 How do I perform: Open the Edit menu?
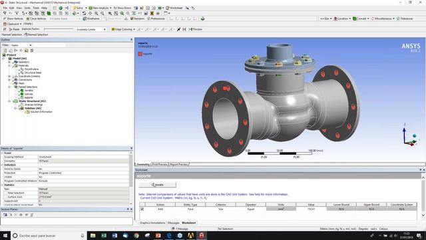12,8
